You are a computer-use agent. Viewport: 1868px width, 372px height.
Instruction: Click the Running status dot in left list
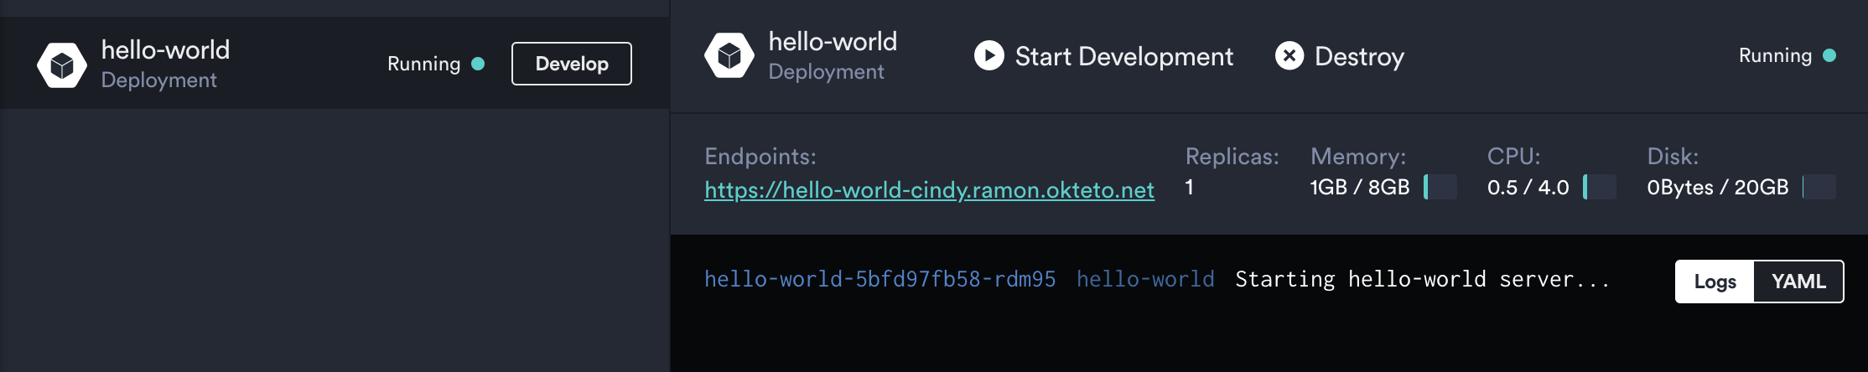tap(478, 64)
